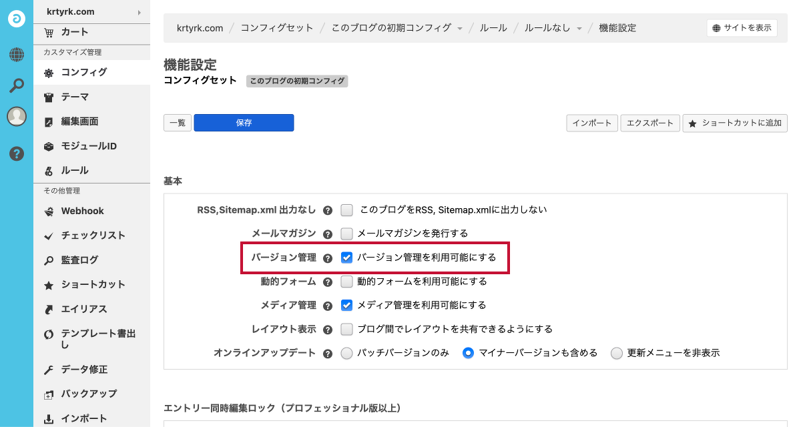This screenshot has width=801, height=427.
Task: Click the a-blog cms logo icon
Action: [x=16, y=18]
